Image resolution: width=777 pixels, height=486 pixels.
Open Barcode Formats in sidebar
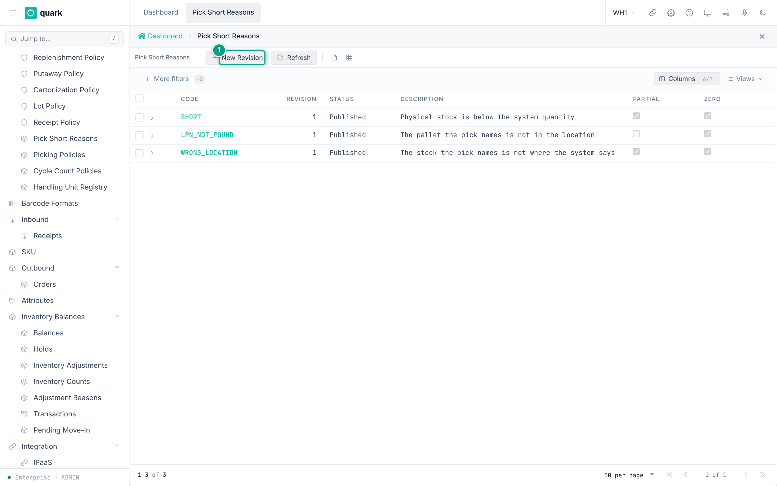(x=49, y=203)
